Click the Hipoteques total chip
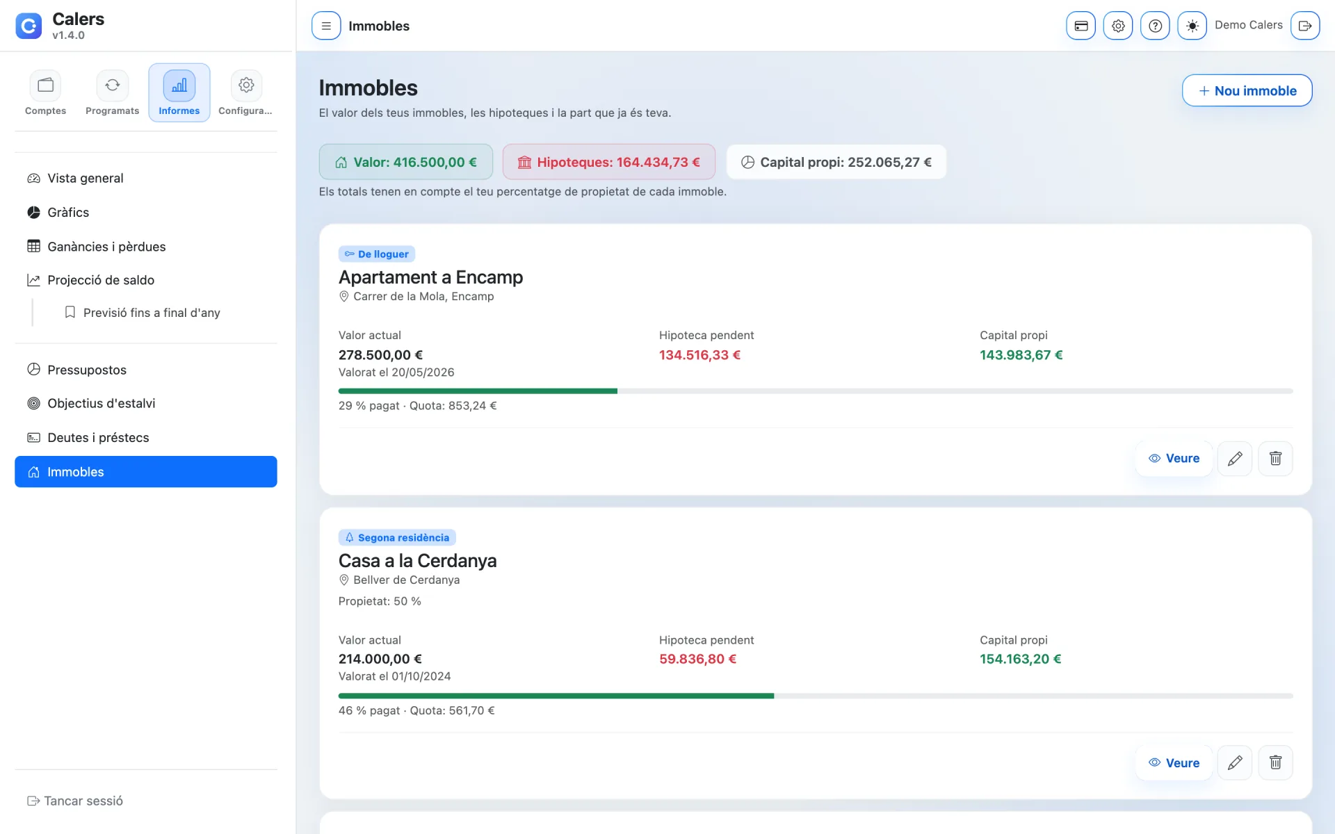This screenshot has height=834, width=1335. (609, 162)
